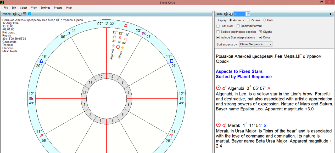Click the Sun glyph in the wheel
Image resolution: width=335 pixels, height=153 pixels.
[118, 47]
